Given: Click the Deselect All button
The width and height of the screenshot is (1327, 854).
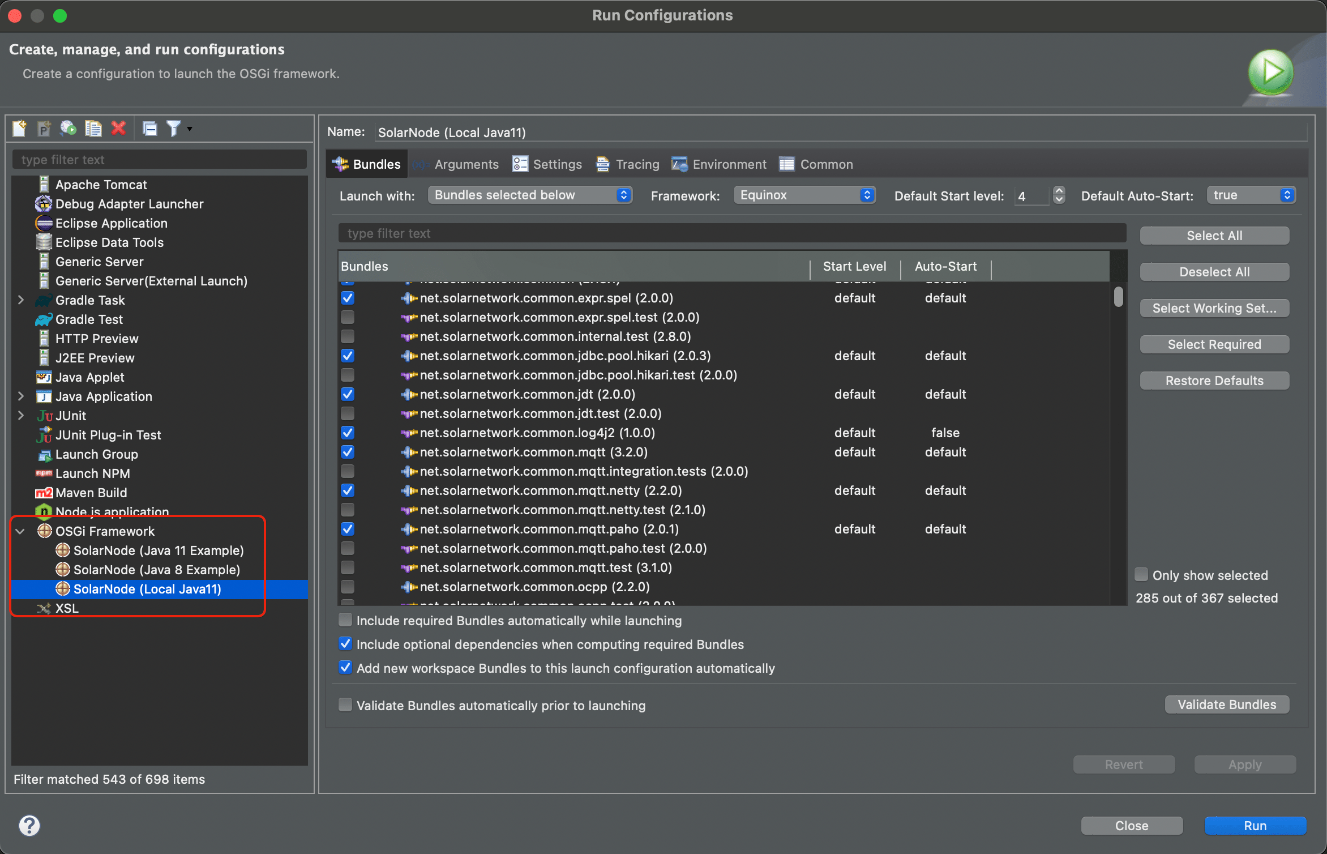Looking at the screenshot, I should (1214, 271).
